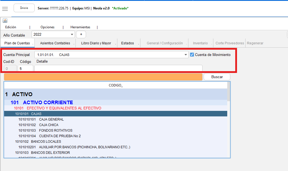Click the orange search field
The height and width of the screenshot is (171, 288).
(103, 77)
